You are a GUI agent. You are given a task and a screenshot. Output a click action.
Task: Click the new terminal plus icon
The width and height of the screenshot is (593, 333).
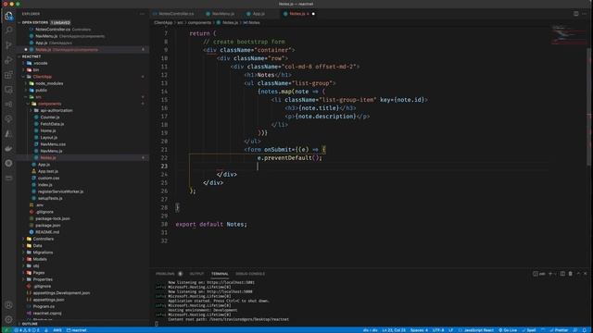pyautogui.click(x=550, y=274)
